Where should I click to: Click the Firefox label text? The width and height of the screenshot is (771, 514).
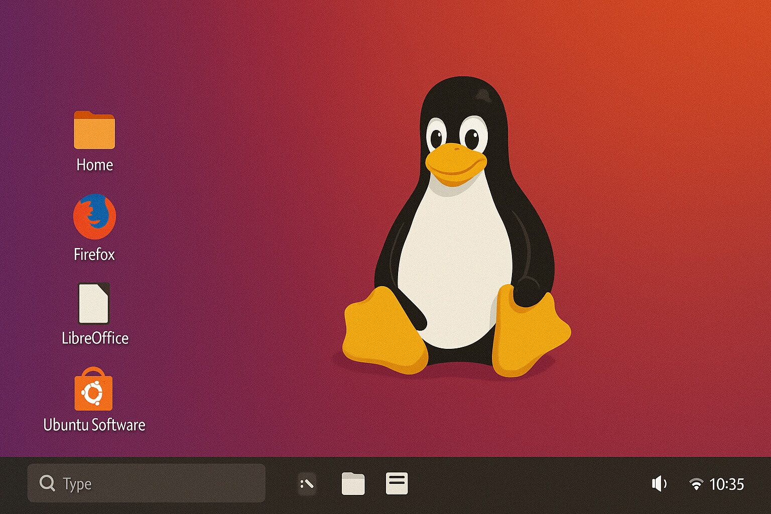point(94,254)
